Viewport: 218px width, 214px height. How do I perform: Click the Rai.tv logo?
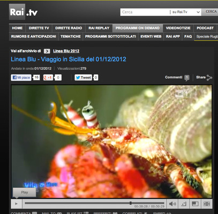(x=24, y=12)
